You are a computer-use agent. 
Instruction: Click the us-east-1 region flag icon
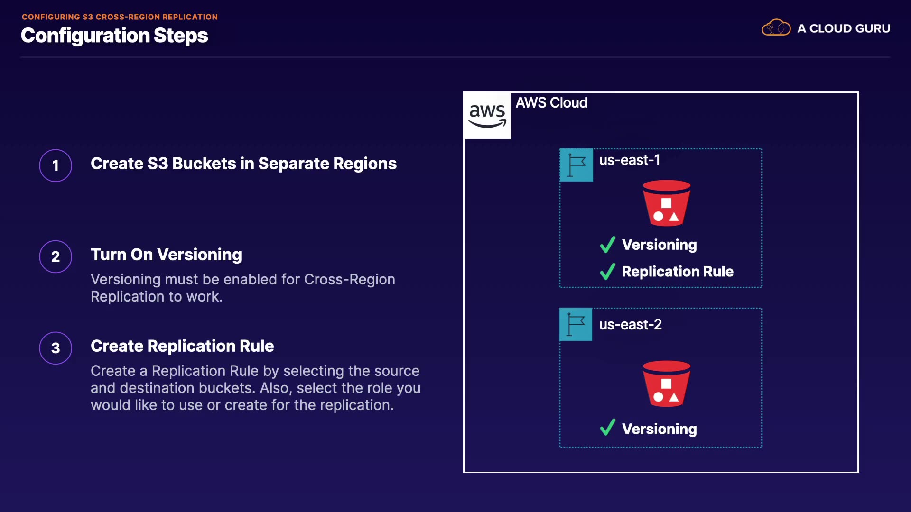click(576, 165)
